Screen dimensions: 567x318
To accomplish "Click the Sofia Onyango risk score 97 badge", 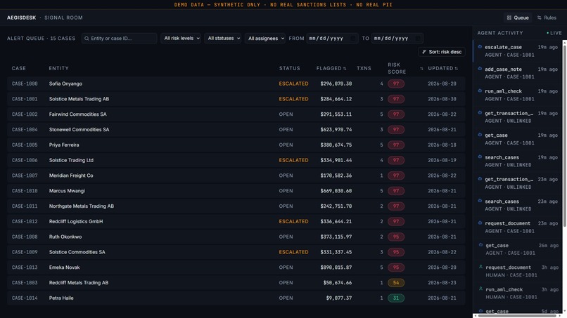I will coord(396,84).
